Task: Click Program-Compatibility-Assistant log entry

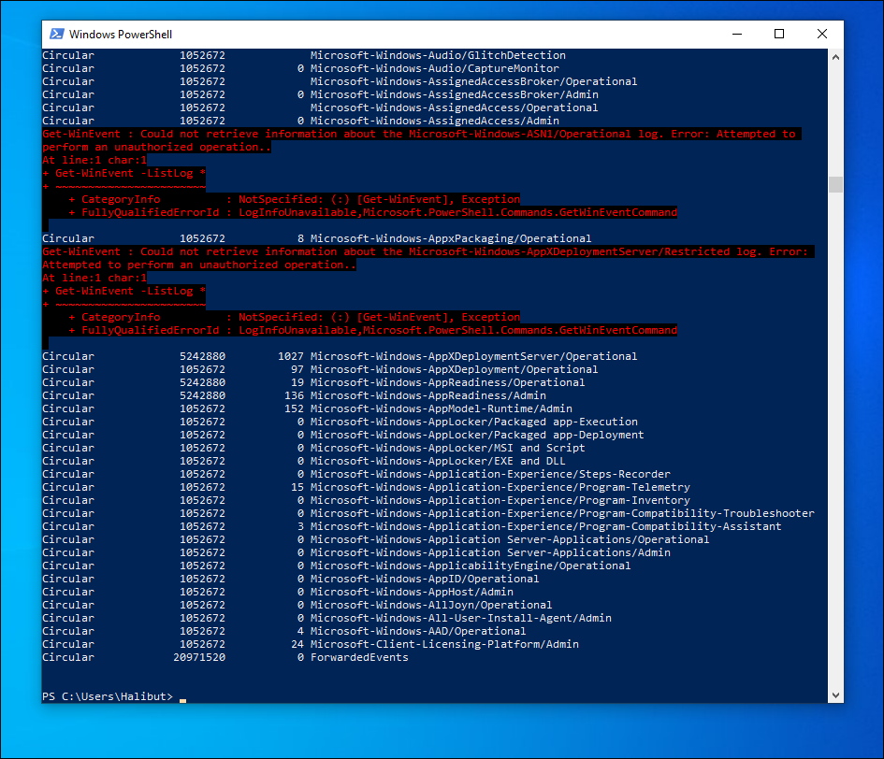Action: [x=545, y=526]
